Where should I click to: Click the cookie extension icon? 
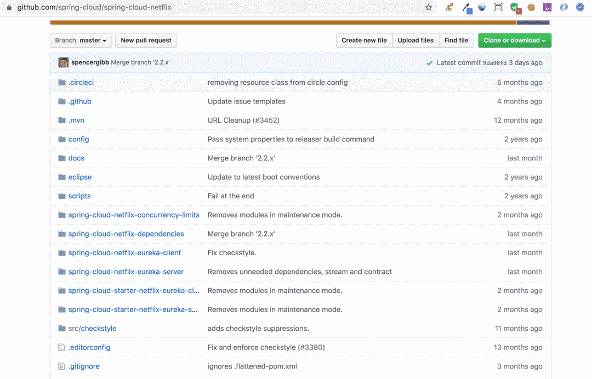point(531,8)
